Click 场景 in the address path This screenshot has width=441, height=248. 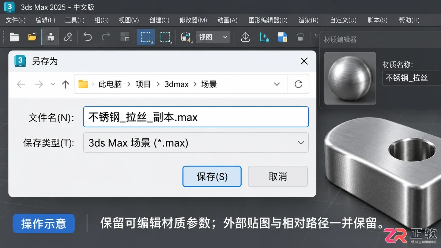[209, 84]
